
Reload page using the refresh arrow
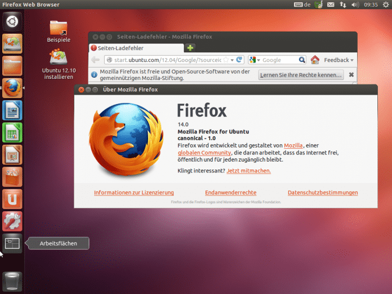239,60
